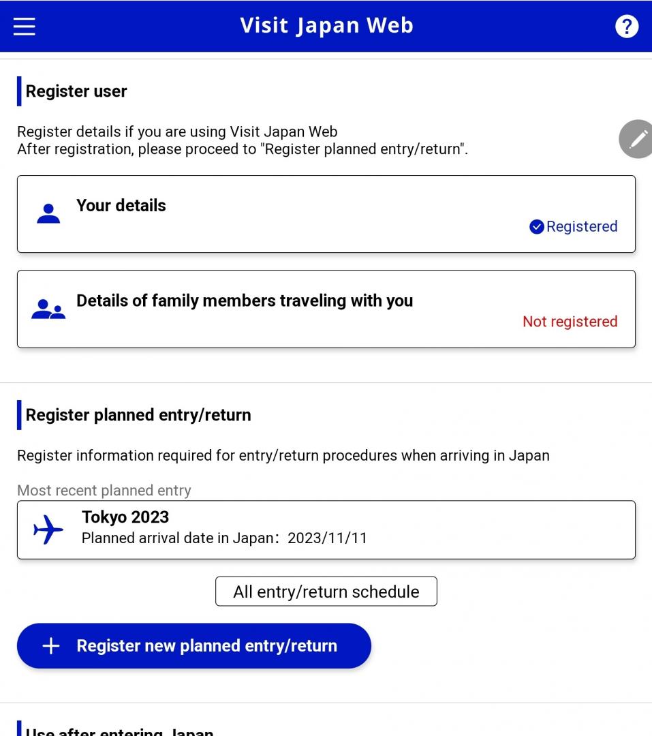Select the Tokyo 2023 planned entry
This screenshot has height=736, width=652.
coord(326,529)
